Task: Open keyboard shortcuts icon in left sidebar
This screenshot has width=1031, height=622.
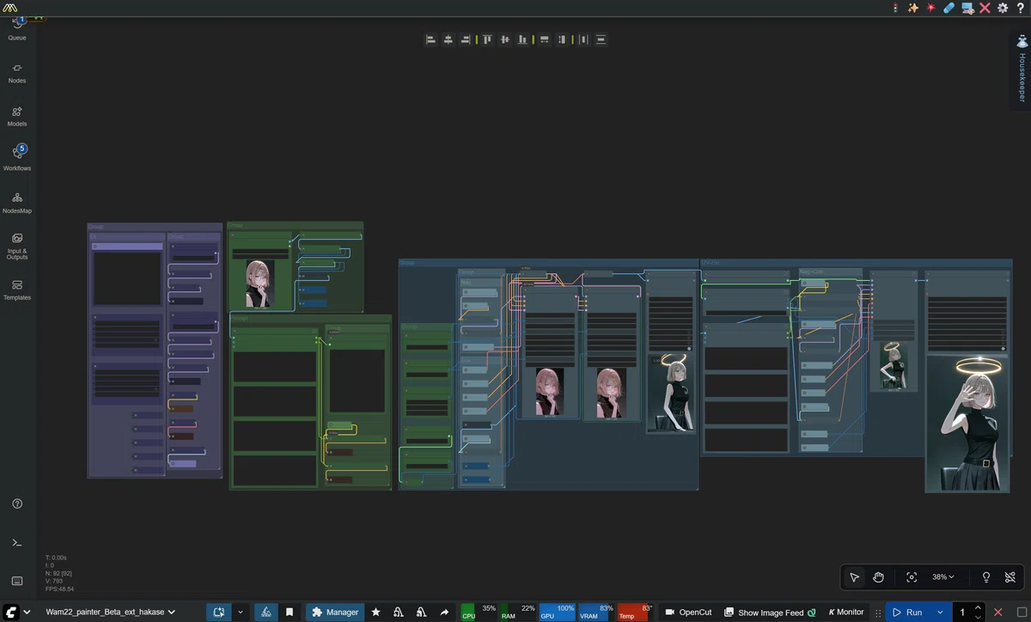Action: click(x=17, y=581)
